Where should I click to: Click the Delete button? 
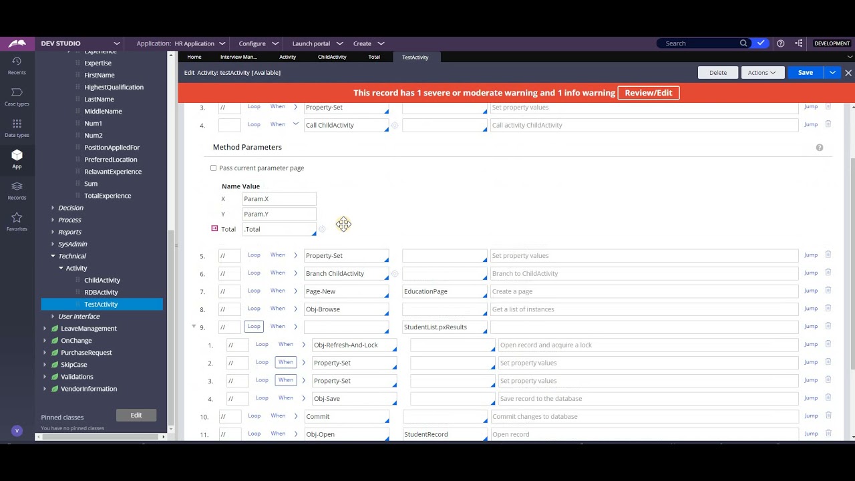(x=718, y=72)
